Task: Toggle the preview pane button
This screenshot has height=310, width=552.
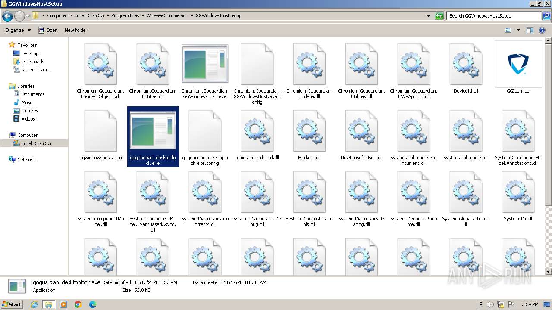Action: click(x=530, y=30)
